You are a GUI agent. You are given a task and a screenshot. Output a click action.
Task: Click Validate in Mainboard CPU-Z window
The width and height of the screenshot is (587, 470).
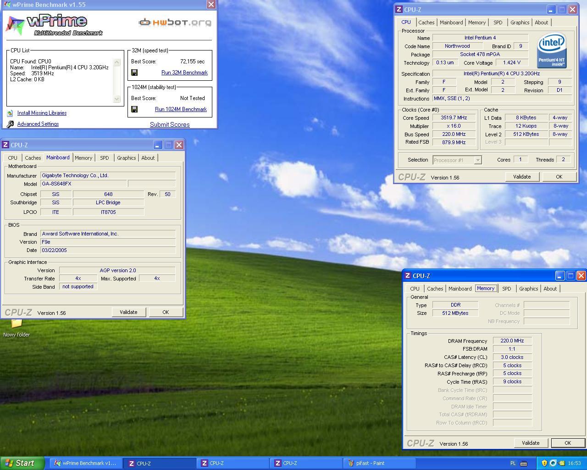point(128,312)
